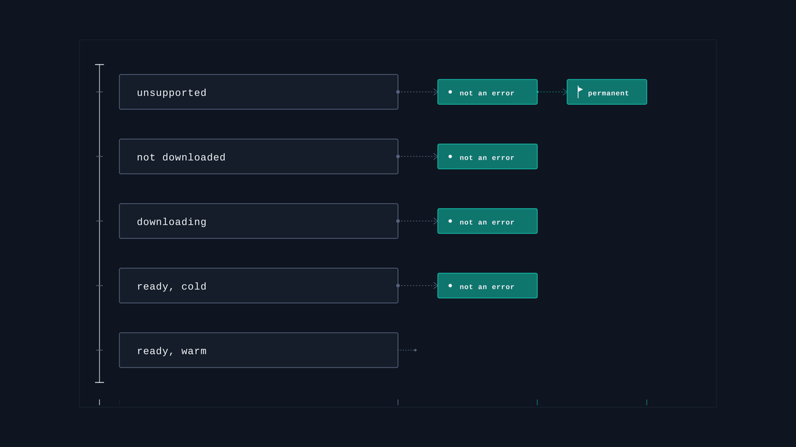Image resolution: width=796 pixels, height=447 pixels.
Task: Click the arrowhead pointing from unsupported to its badge
Action: [x=436, y=92]
